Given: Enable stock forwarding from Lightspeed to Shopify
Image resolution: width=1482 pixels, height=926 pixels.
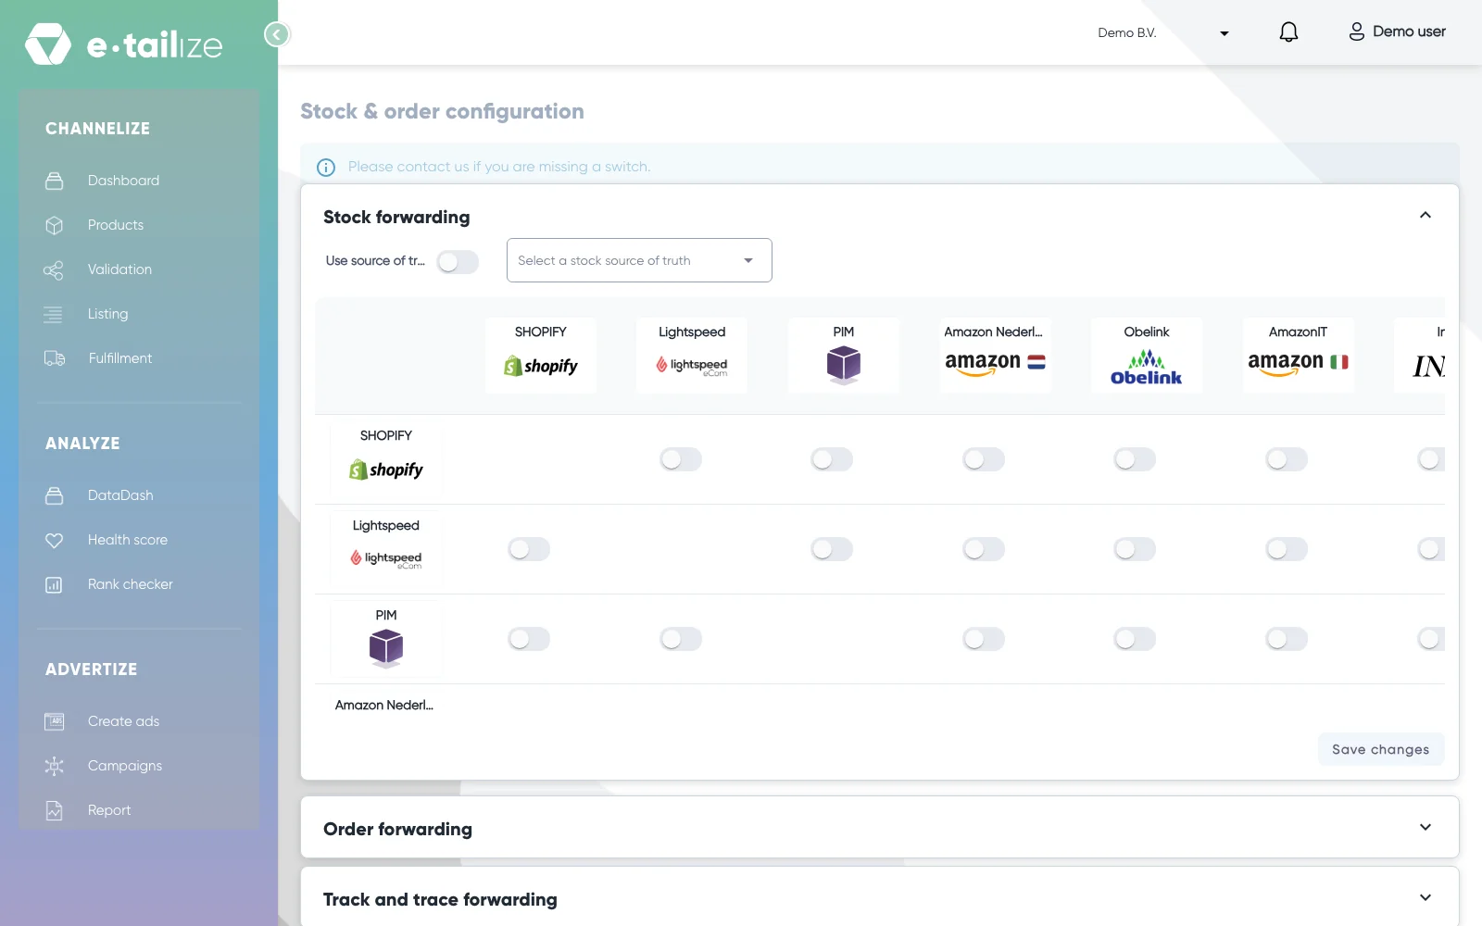Looking at the screenshot, I should point(529,549).
